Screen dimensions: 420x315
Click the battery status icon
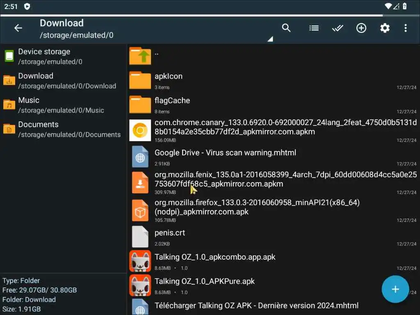(405, 6)
